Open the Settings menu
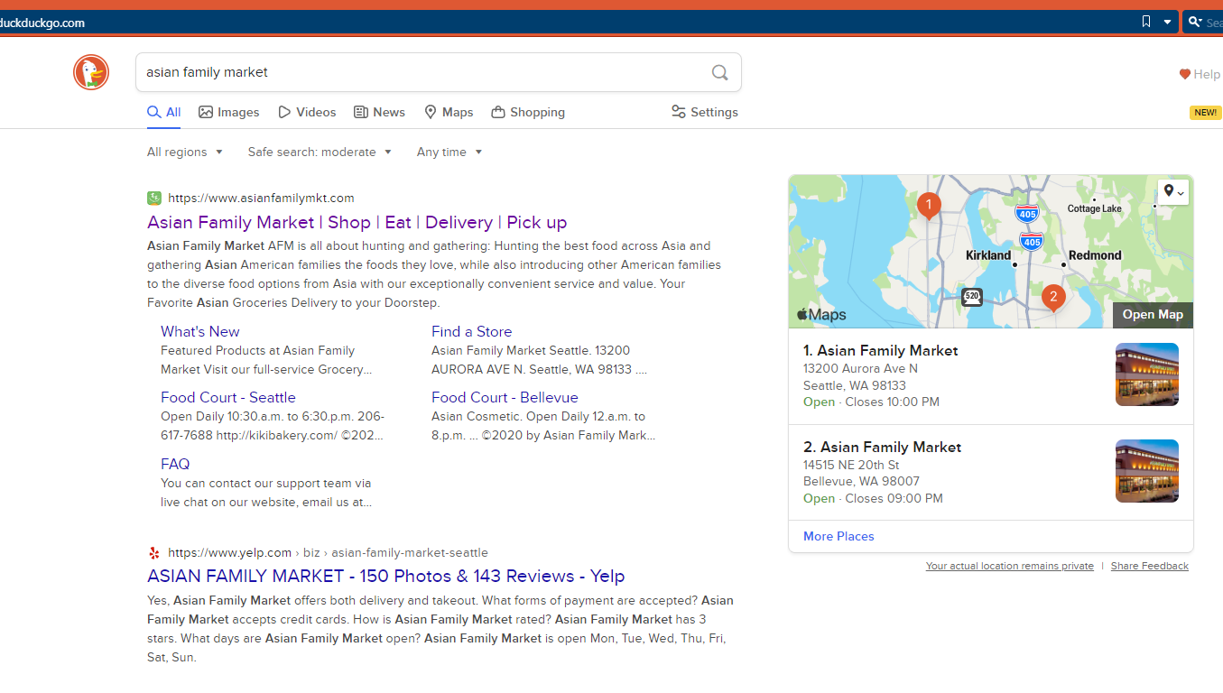Screen dimensions: 1223x693 click(705, 112)
